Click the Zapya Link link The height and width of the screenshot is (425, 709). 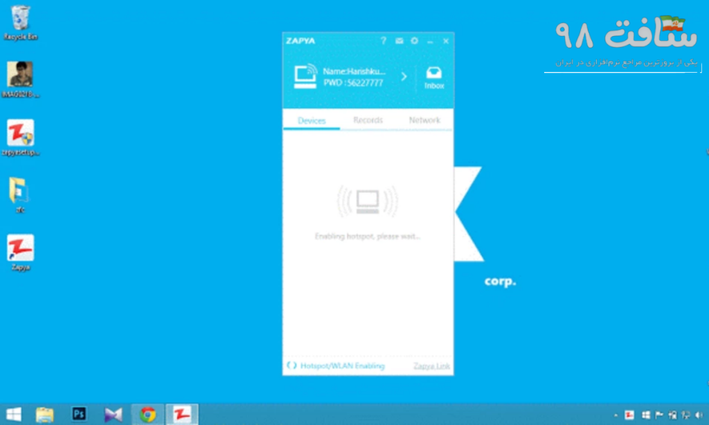pos(431,365)
